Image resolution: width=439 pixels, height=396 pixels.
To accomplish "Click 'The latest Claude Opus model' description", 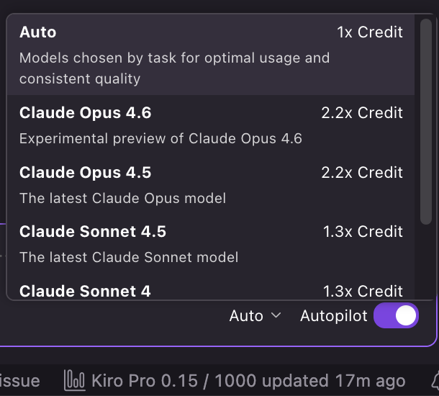I will (122, 198).
